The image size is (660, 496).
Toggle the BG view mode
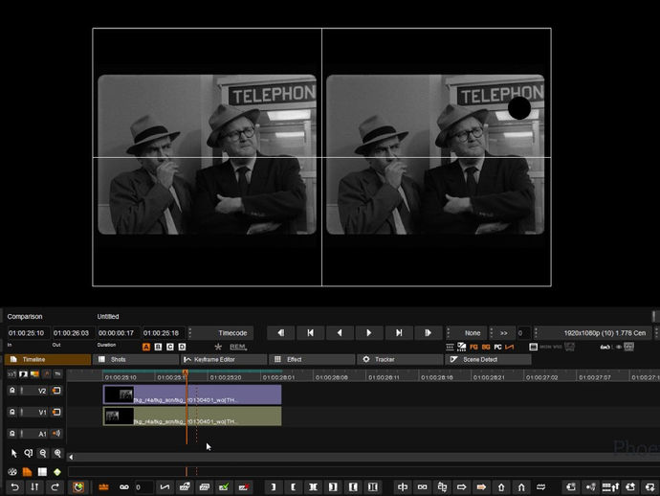(486, 347)
